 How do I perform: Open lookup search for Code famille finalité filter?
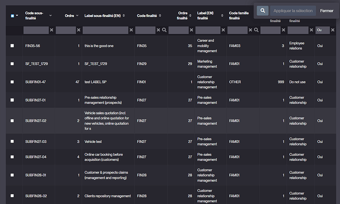coord(256,30)
